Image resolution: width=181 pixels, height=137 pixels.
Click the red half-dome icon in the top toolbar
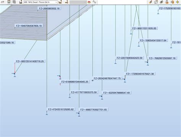(x=89, y=2)
